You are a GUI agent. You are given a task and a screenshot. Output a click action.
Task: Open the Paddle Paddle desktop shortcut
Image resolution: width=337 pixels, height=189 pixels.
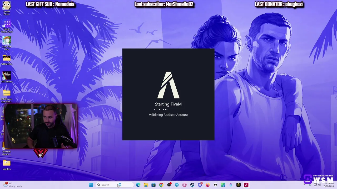[x=7, y=8]
